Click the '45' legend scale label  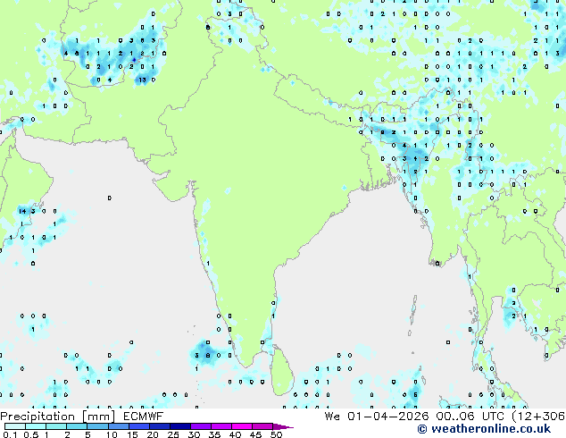[255, 434]
